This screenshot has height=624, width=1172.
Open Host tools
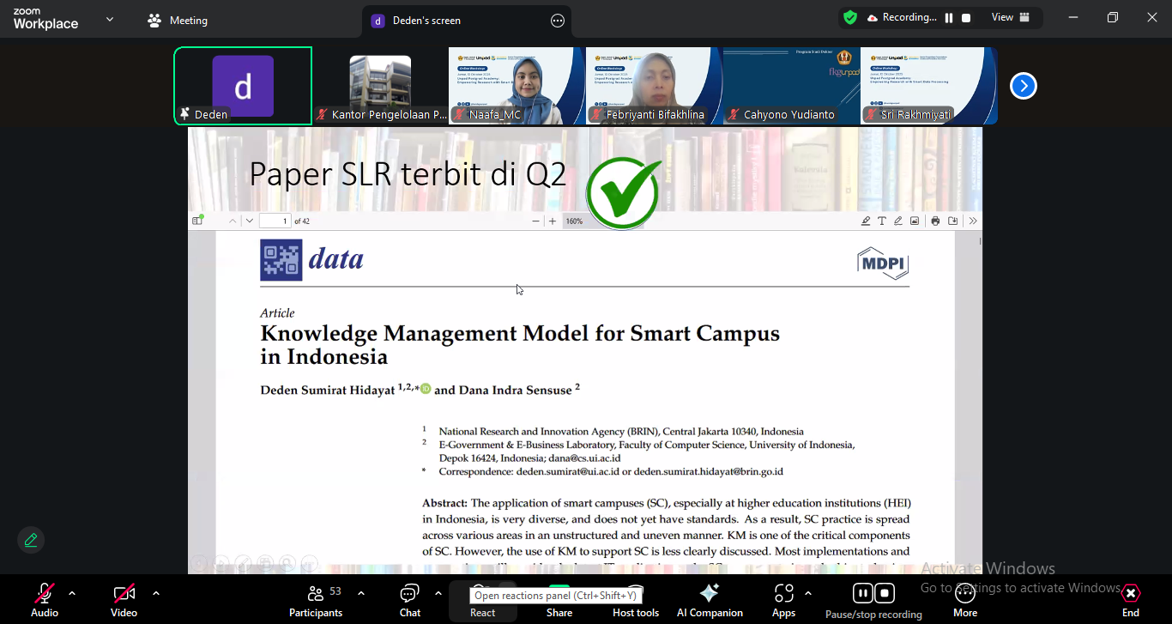click(636, 601)
